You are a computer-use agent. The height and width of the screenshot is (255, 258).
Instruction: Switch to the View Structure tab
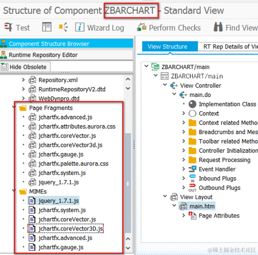pyautogui.click(x=170, y=46)
